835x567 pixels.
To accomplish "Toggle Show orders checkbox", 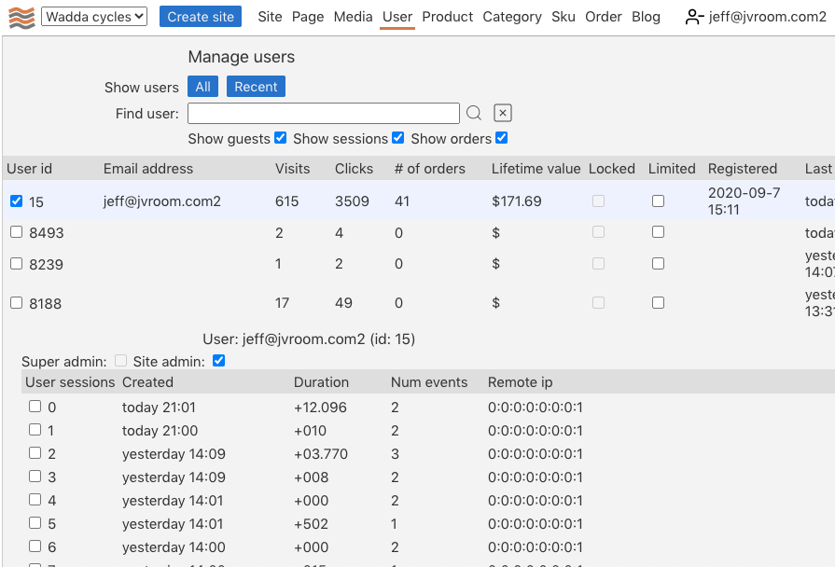I will tap(501, 138).
